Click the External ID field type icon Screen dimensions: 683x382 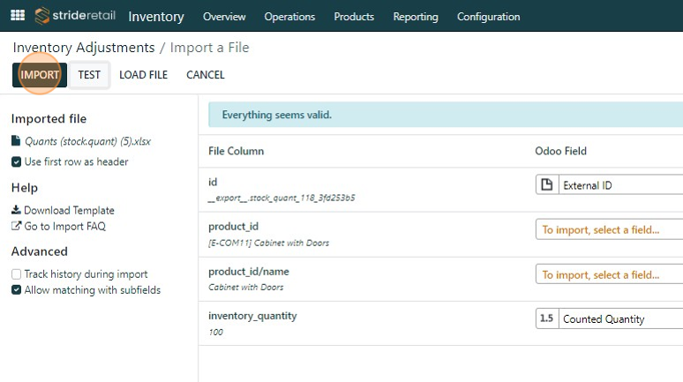546,185
